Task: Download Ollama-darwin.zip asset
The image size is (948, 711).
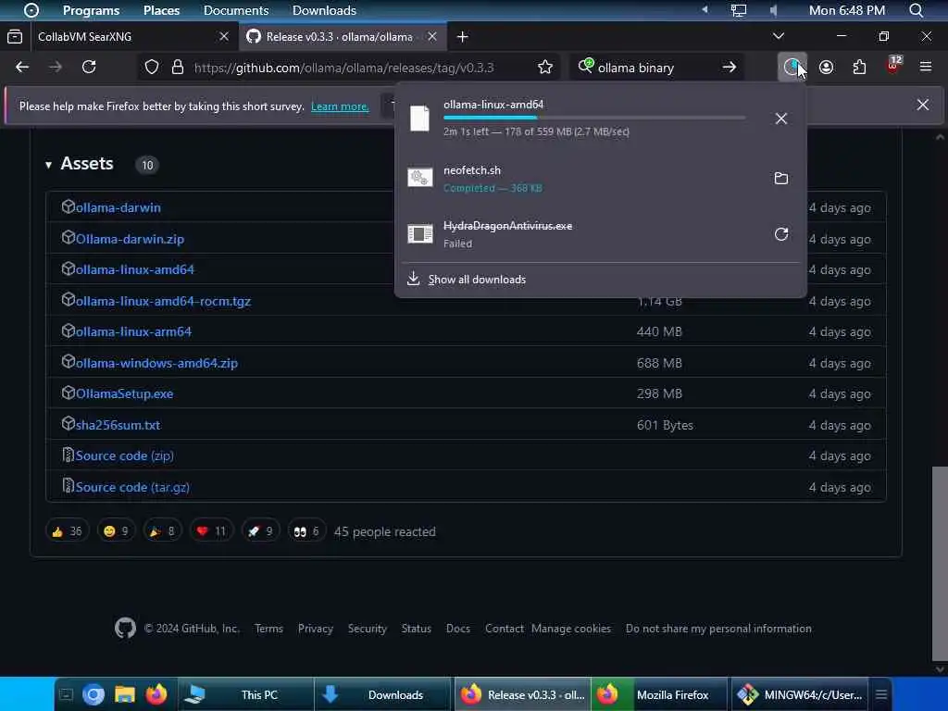Action: (130, 239)
